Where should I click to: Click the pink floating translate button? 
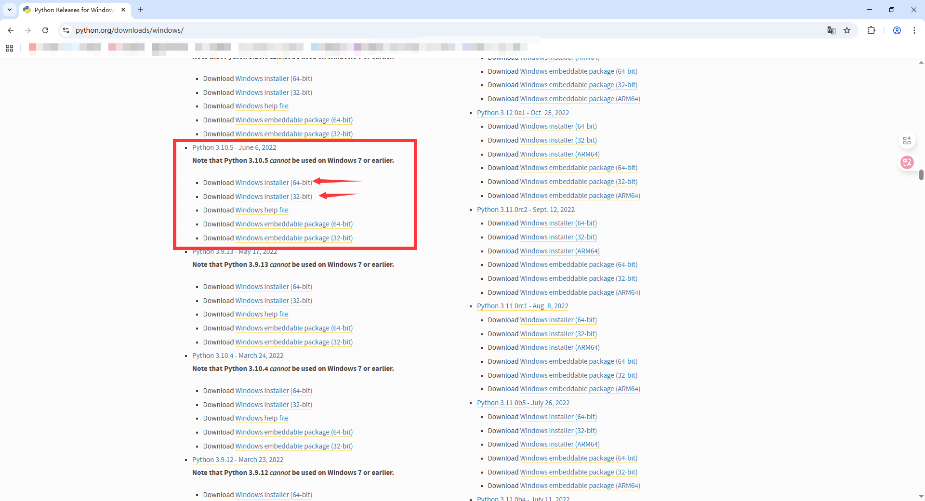point(907,162)
